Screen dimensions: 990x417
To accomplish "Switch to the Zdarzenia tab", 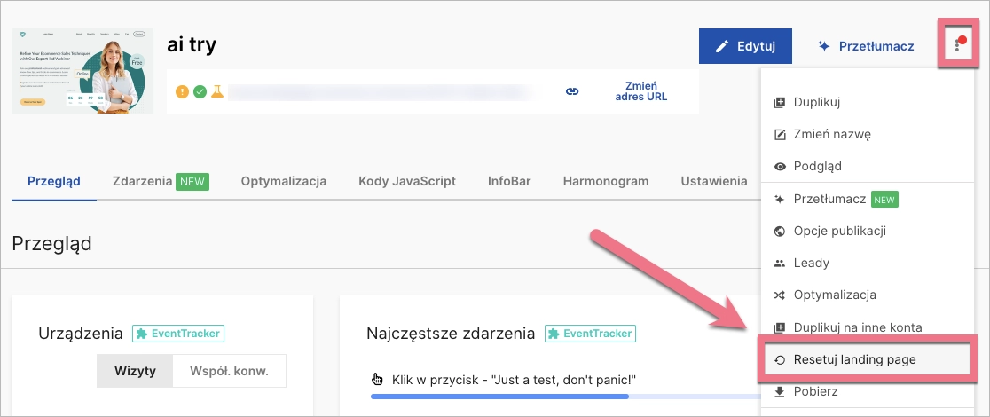I will tap(142, 181).
